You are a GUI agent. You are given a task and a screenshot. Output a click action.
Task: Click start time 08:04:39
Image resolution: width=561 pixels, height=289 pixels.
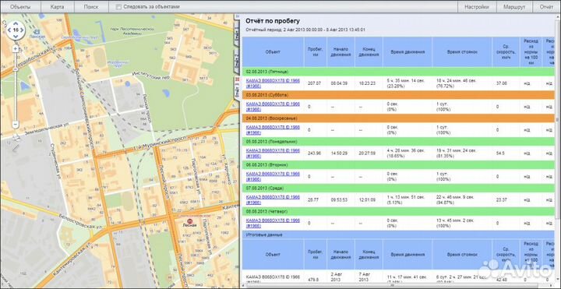[x=339, y=83]
